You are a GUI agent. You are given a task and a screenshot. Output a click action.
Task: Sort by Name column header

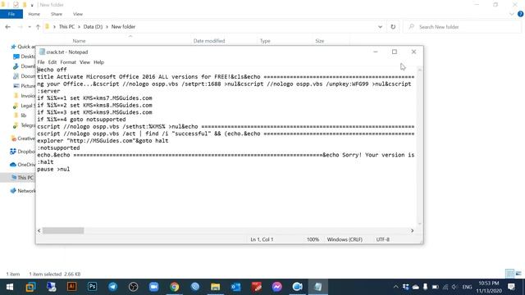coord(79,41)
